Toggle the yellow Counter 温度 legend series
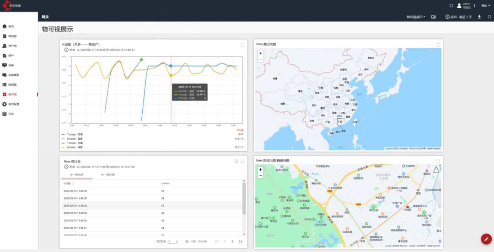Image resolution: width=494 pixels, height=252 pixels. click(73, 147)
